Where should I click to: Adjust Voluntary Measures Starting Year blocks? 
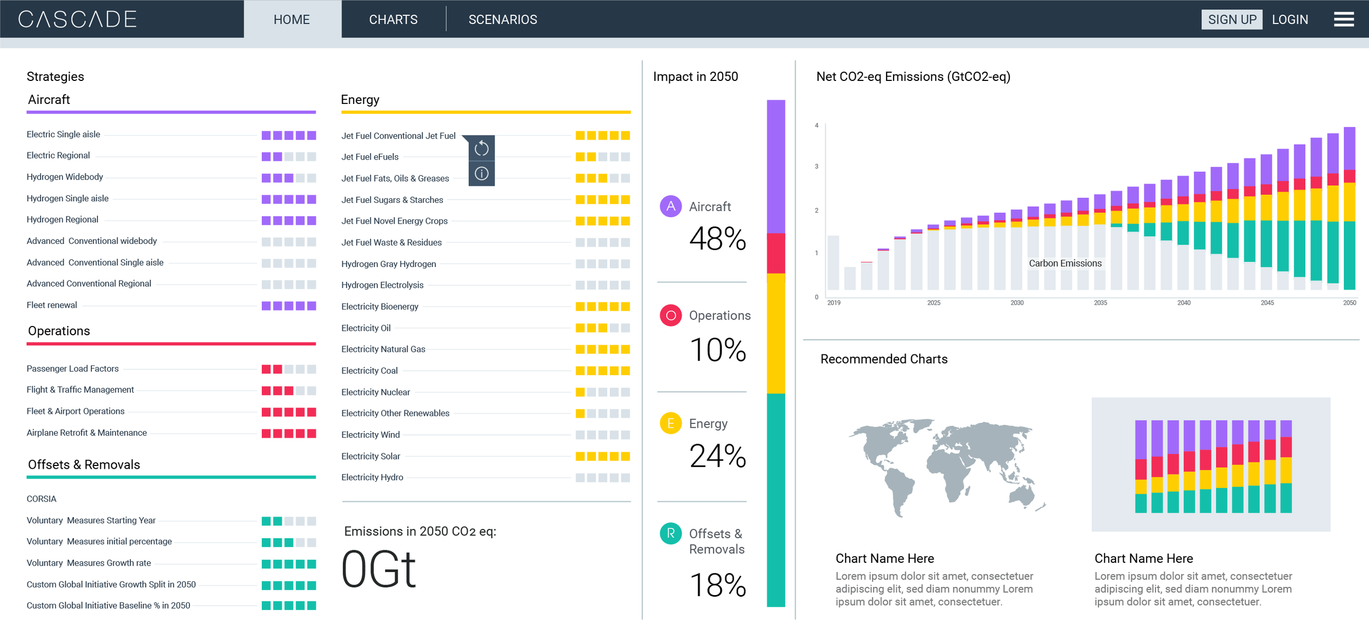[289, 521]
